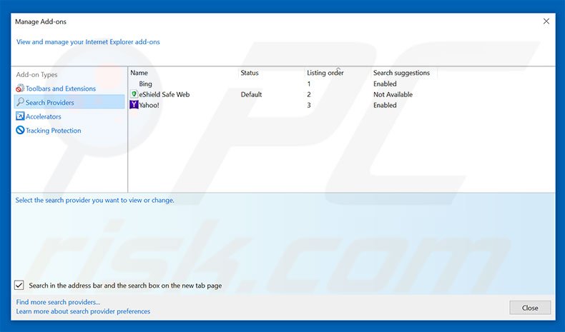Click Enabled suggestions in Bing row
Viewport: 565px width, 332px height.
(385, 84)
